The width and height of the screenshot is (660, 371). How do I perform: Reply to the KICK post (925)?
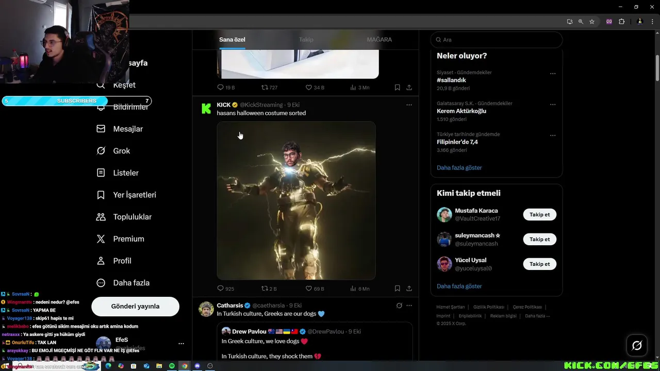[x=225, y=289]
